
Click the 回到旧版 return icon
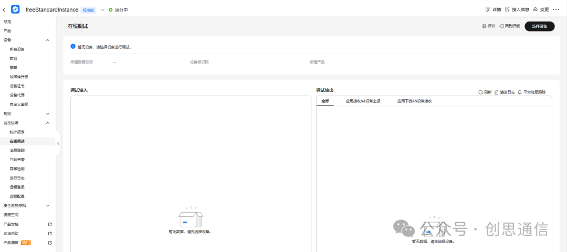501,26
